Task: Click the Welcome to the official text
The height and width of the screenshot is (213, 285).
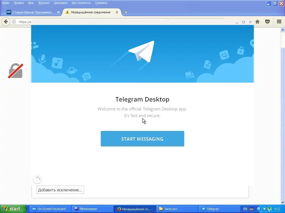Action: coord(142,109)
